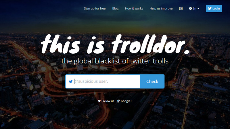This screenshot has width=230, height=129.
Task: Focus the @suspicious user input field
Action: pos(103,81)
